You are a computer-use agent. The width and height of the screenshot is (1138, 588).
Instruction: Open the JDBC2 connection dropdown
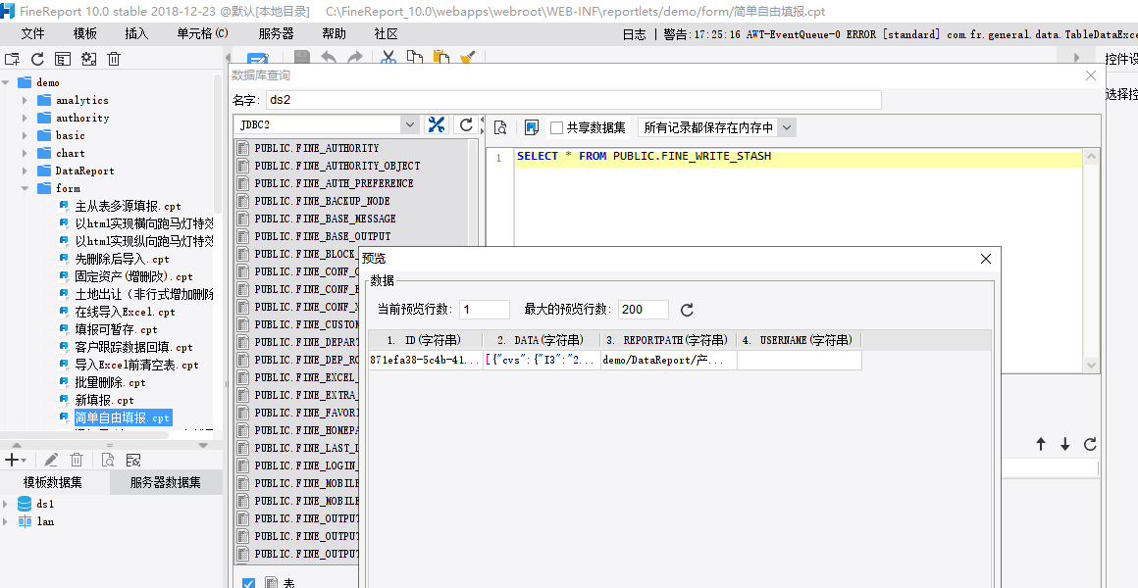click(x=410, y=124)
